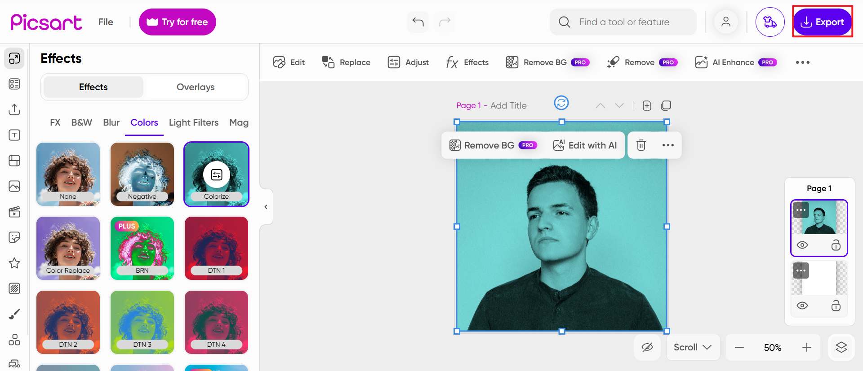Apply the Negative effect thumbnail
Viewport: 863px width, 371px height.
[x=142, y=174]
